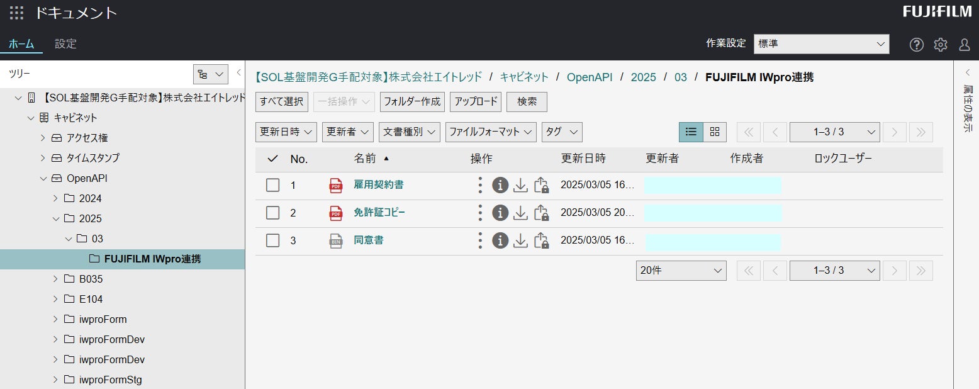
Task: Open the 更新者 filter dropdown
Action: [x=348, y=132]
